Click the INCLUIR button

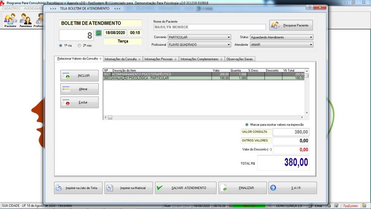coord(79,76)
